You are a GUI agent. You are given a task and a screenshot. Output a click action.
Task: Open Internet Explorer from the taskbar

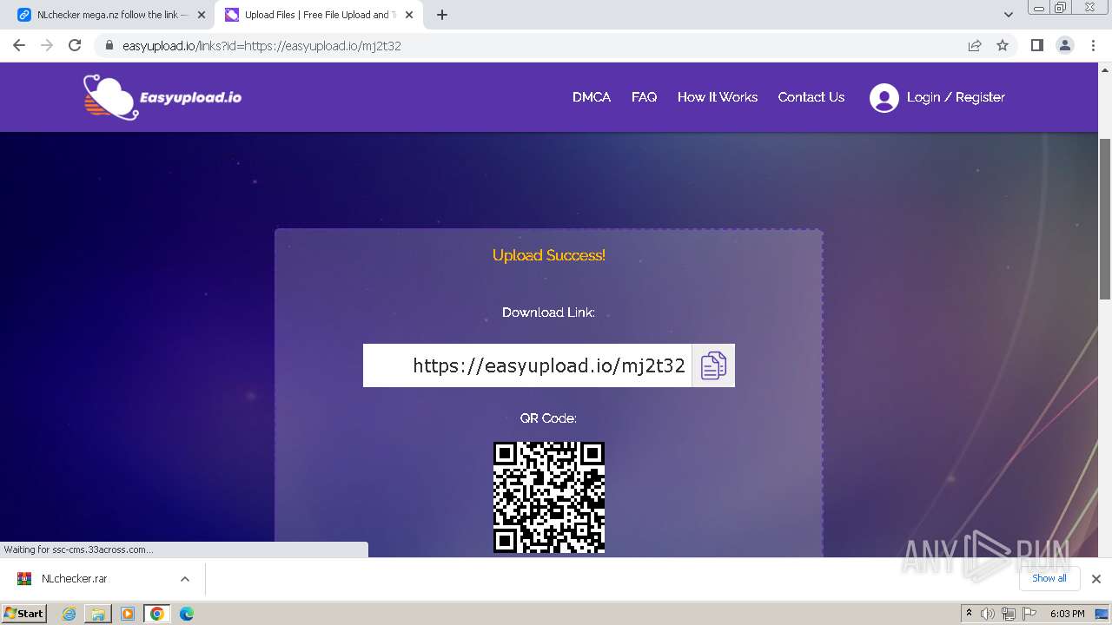pyautogui.click(x=69, y=614)
